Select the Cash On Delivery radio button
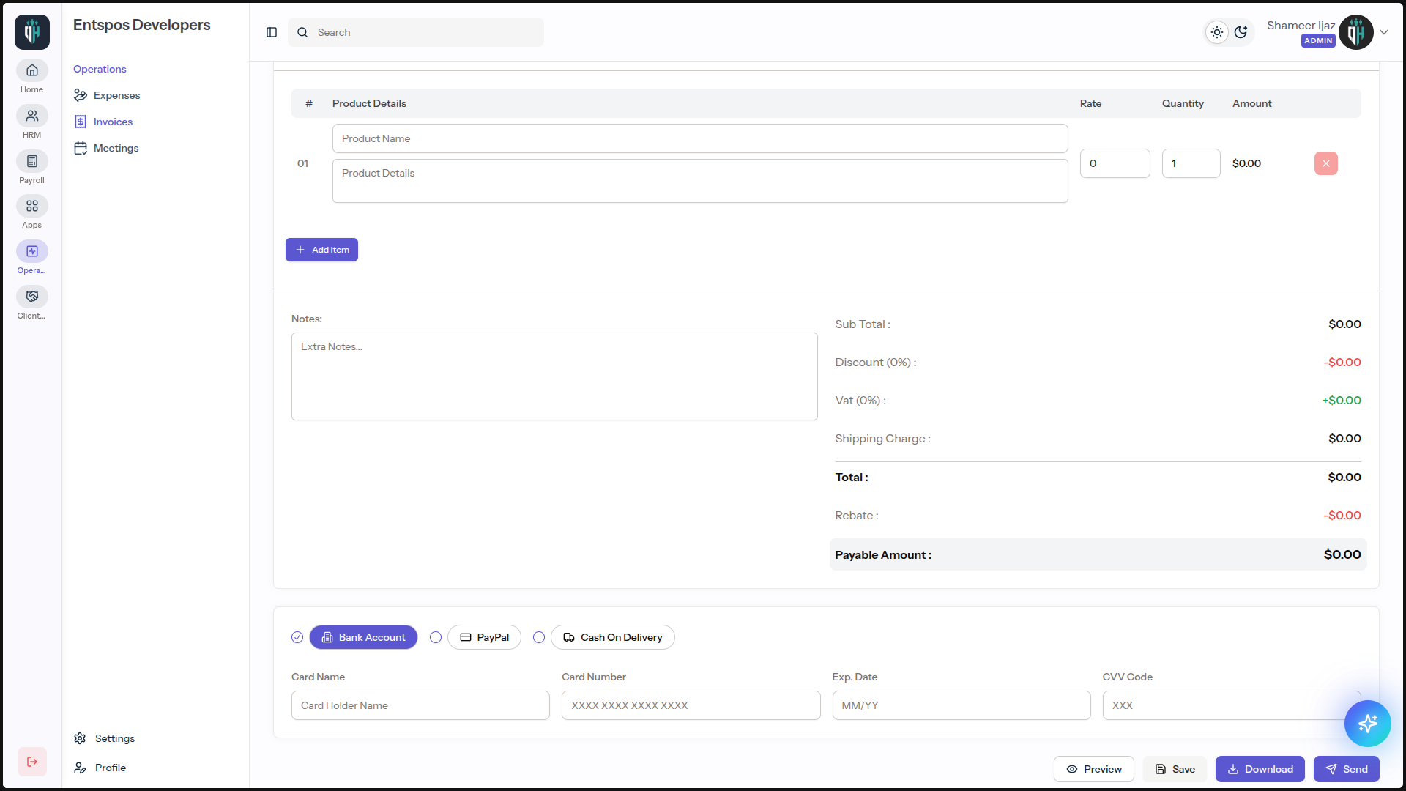The width and height of the screenshot is (1406, 791). [539, 637]
